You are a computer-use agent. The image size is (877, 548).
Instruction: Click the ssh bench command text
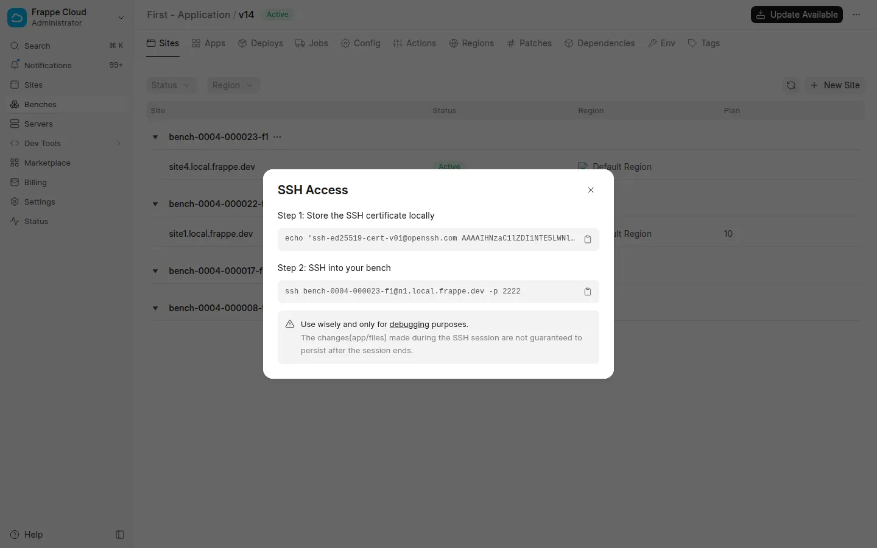pyautogui.click(x=403, y=291)
